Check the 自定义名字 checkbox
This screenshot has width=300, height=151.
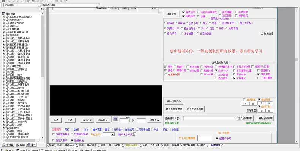point(54,140)
